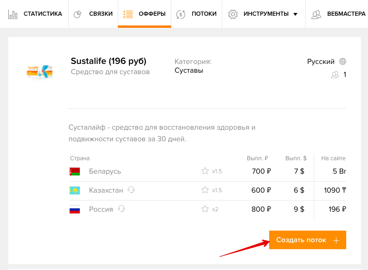Toggle the star in the Беларусь row

pyautogui.click(x=205, y=171)
